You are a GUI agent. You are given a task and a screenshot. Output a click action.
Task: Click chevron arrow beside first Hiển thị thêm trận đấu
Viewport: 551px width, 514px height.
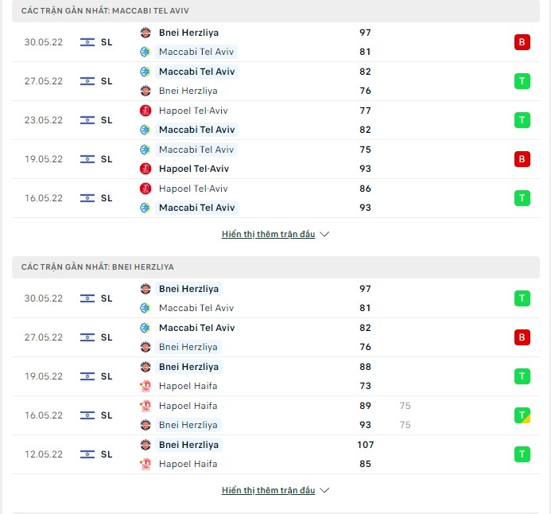324,234
